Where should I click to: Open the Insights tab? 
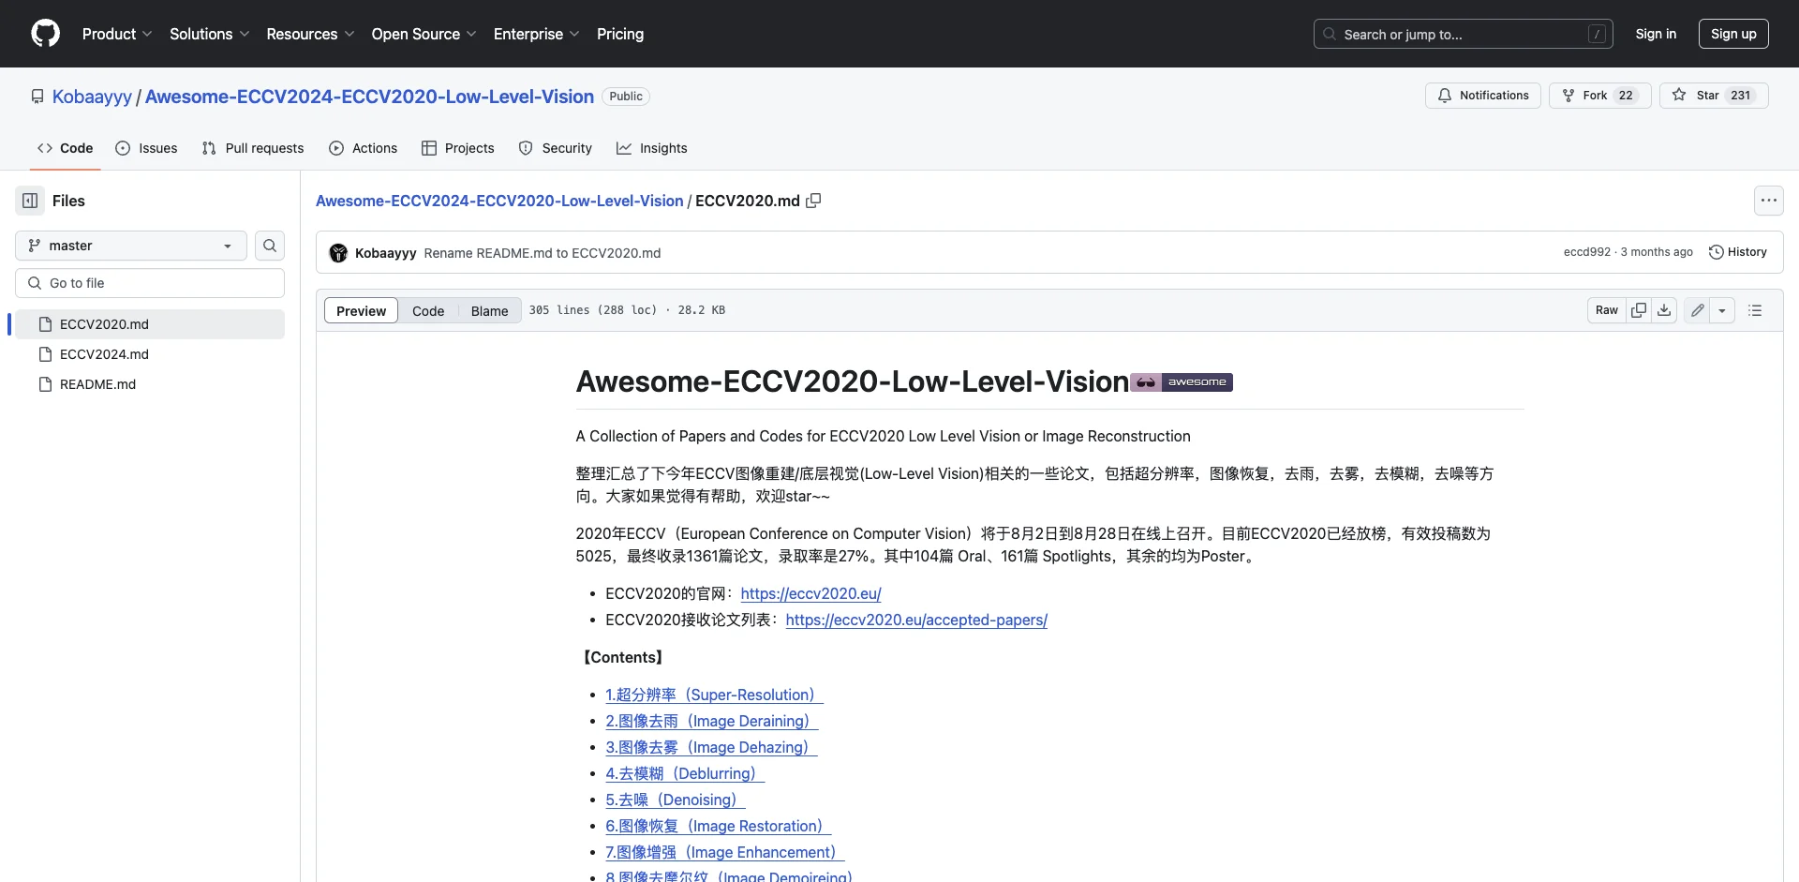(652, 148)
